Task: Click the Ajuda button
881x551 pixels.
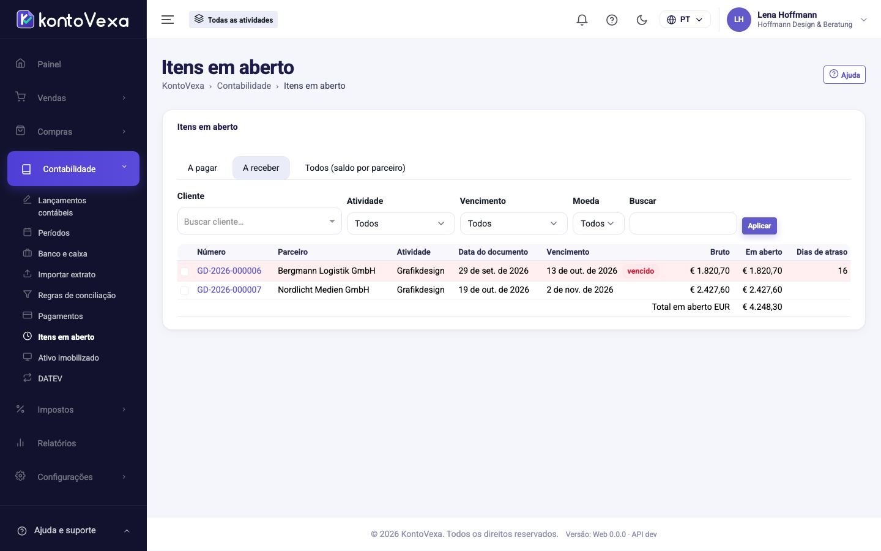Action: [x=844, y=75]
